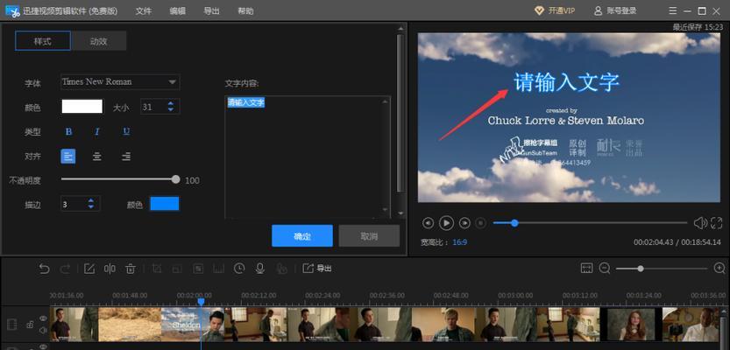Open the 导出 menu in menu bar

click(x=211, y=10)
